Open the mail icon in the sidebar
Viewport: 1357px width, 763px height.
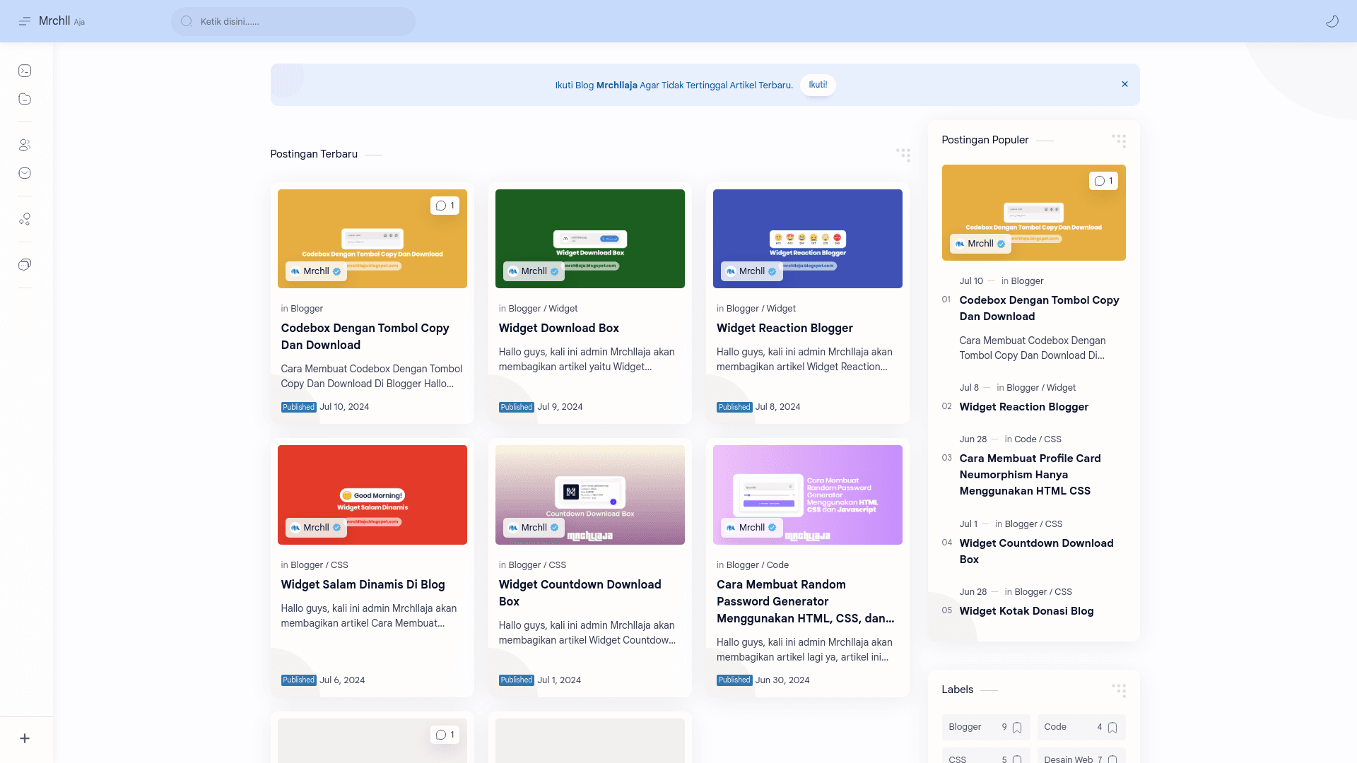click(25, 173)
